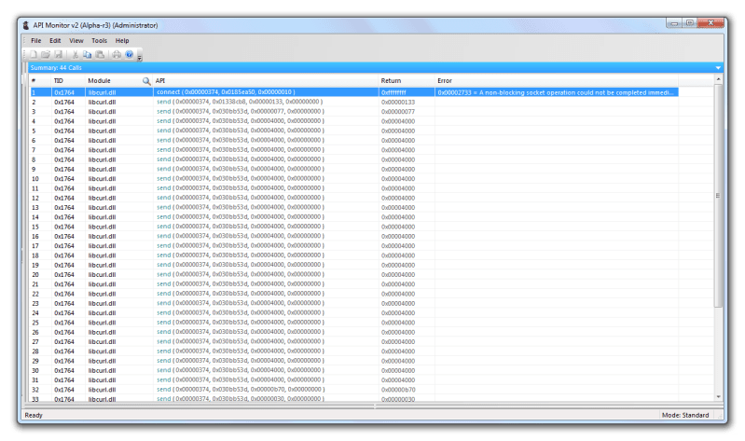
Task: Click the 'Summary: 44 Calls' panel title
Action: 56,68
